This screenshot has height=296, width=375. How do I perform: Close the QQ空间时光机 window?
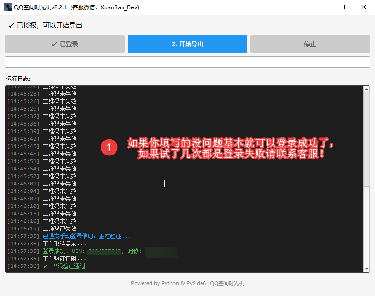(x=364, y=7)
